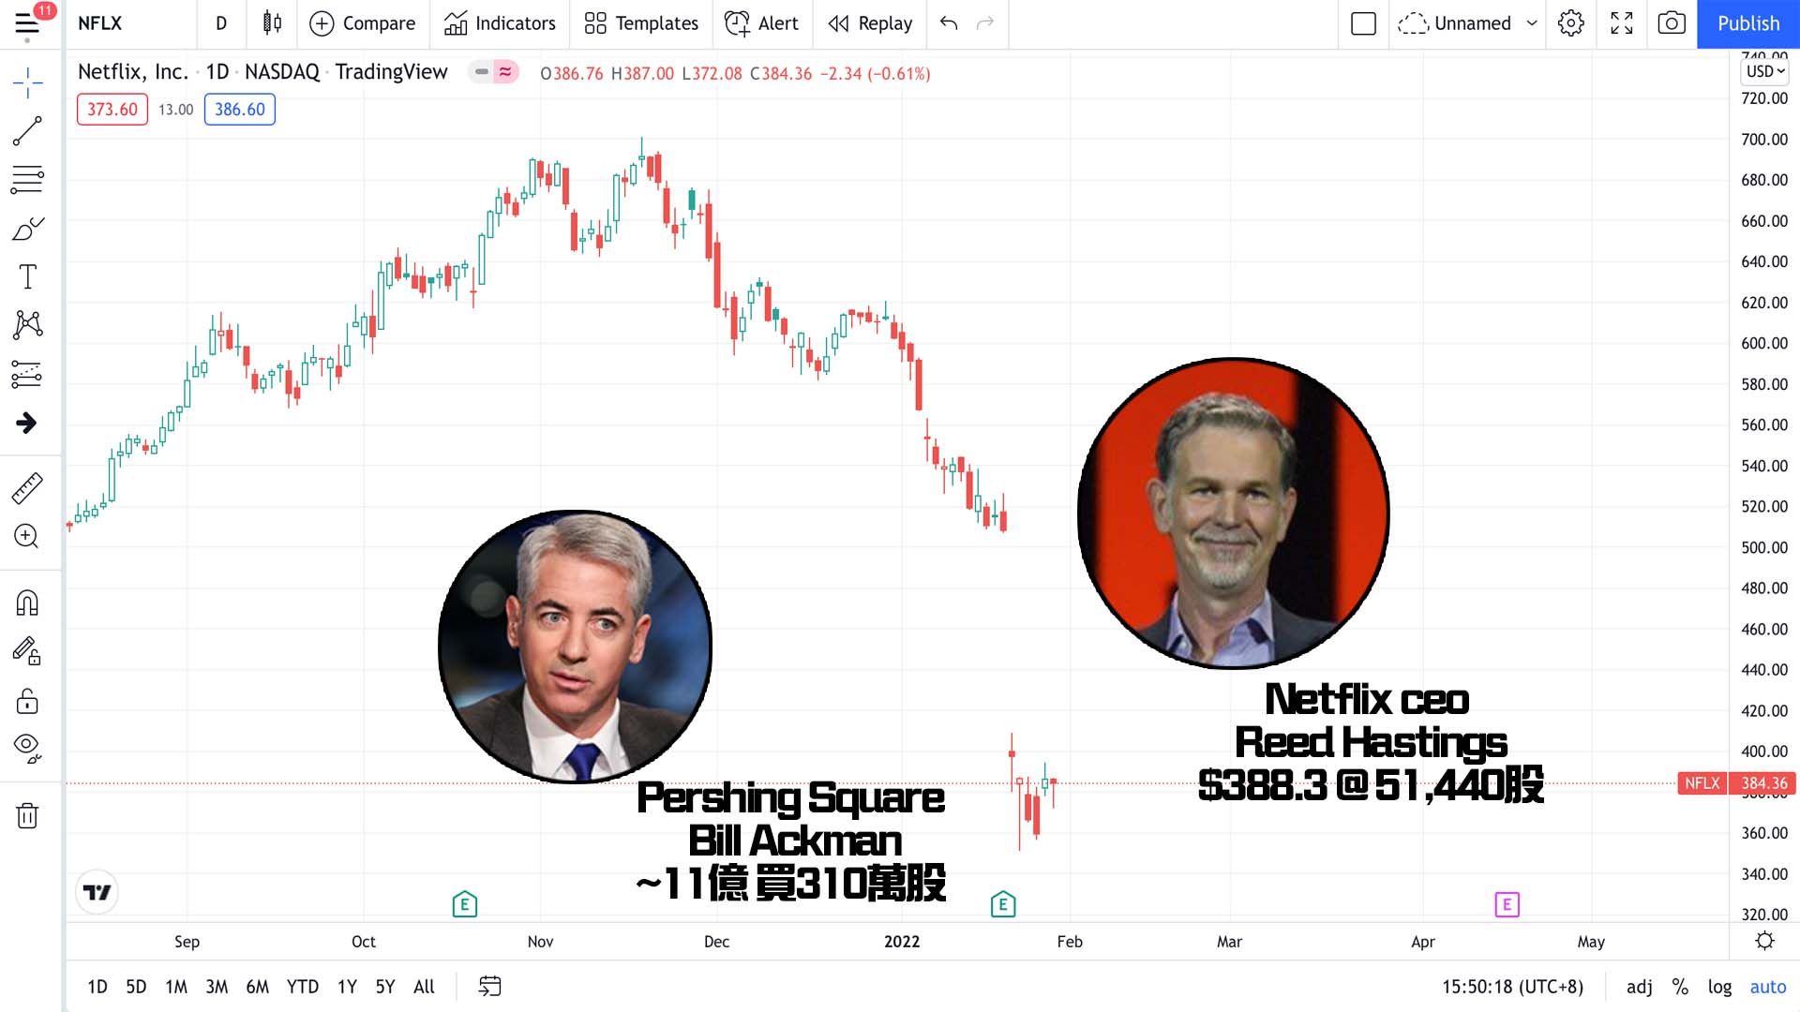Click the Screenshot/Camera icon
This screenshot has height=1012, width=1800.
pyautogui.click(x=1672, y=22)
